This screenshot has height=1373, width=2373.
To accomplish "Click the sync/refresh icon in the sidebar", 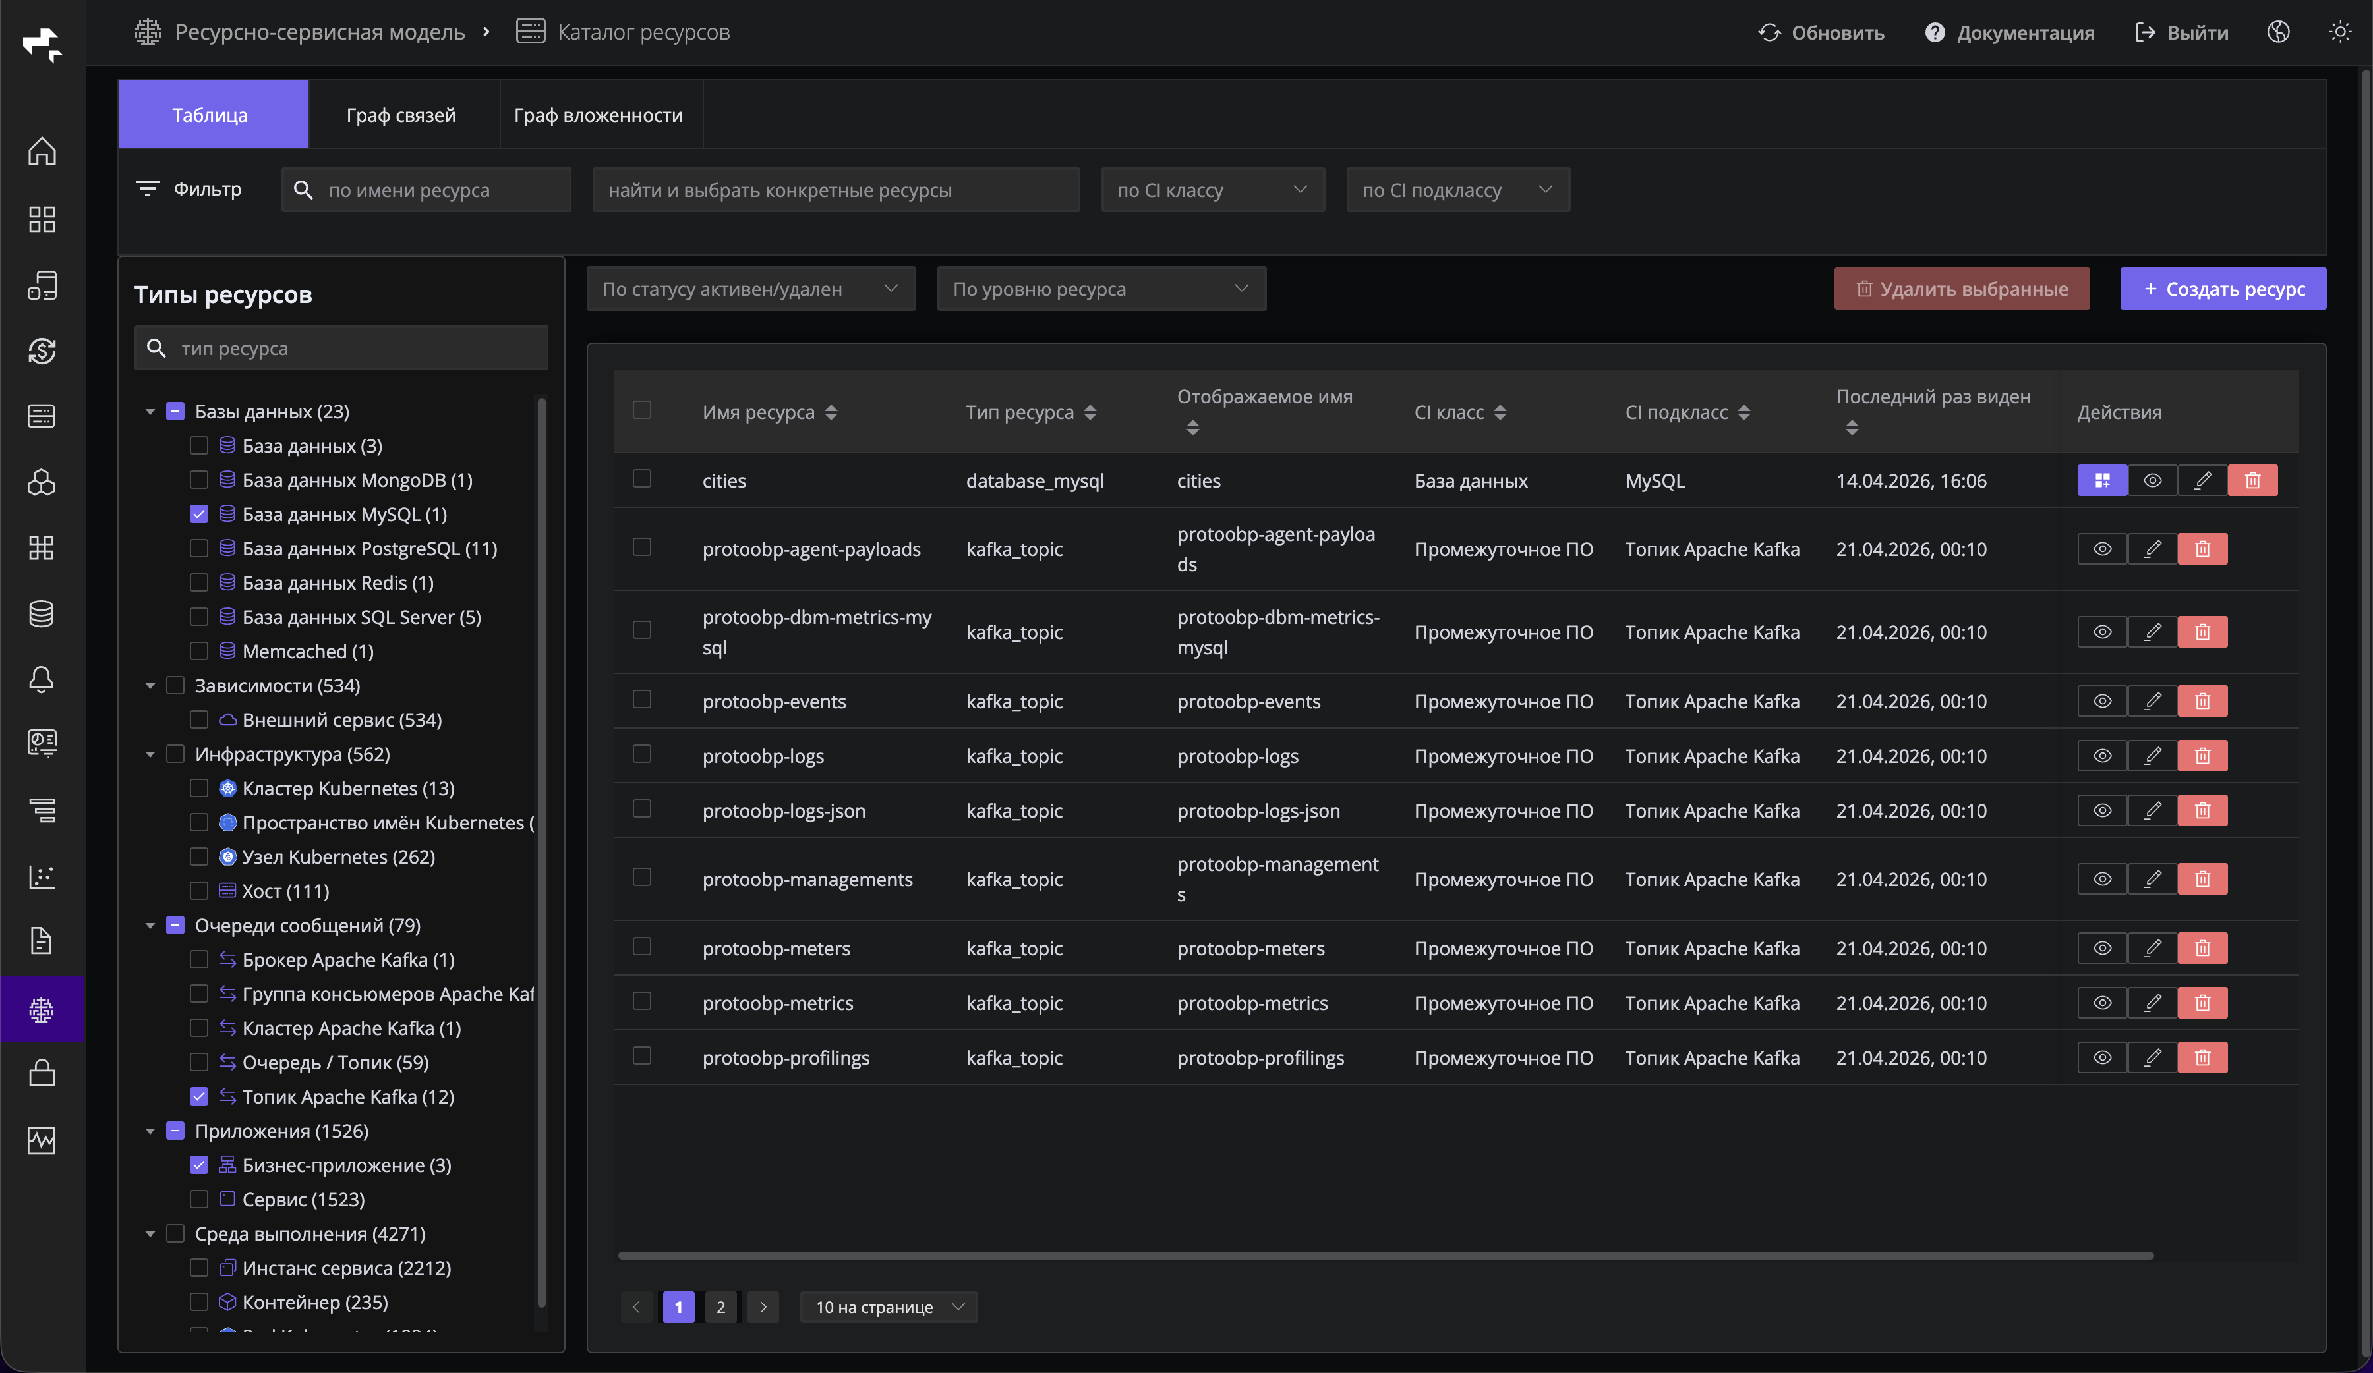I will click(42, 351).
